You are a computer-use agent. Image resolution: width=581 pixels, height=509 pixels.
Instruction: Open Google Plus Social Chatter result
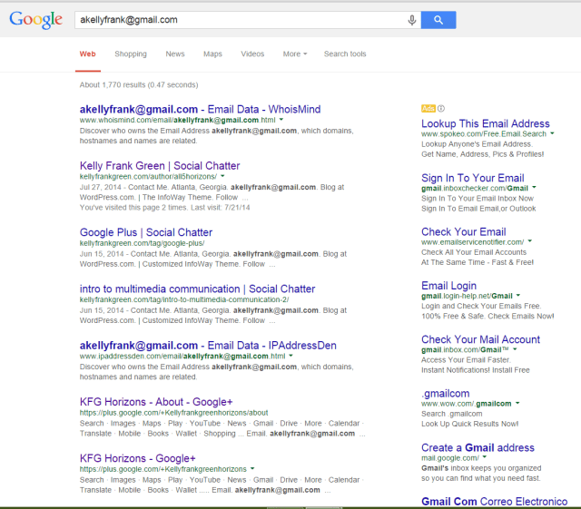coord(146,232)
